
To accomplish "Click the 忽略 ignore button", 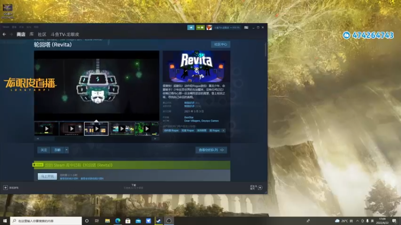I will tap(58, 150).
